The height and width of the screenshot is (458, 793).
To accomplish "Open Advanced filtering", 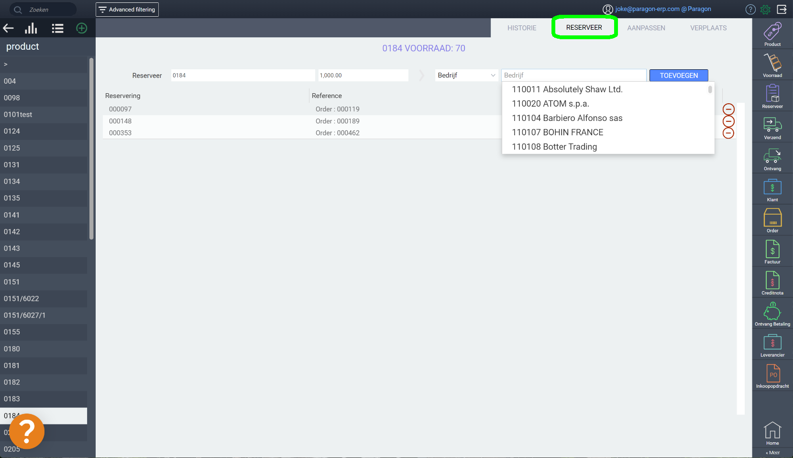I will [x=127, y=10].
